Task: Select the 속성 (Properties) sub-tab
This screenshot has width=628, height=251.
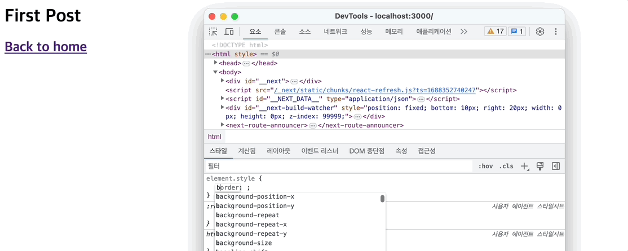Action: click(x=401, y=151)
